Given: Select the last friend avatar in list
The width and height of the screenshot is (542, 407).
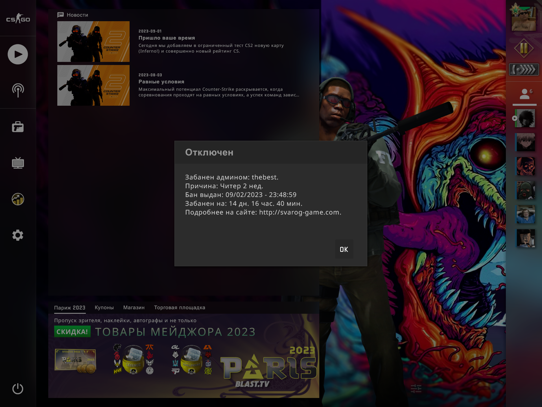Looking at the screenshot, I should pos(525,239).
